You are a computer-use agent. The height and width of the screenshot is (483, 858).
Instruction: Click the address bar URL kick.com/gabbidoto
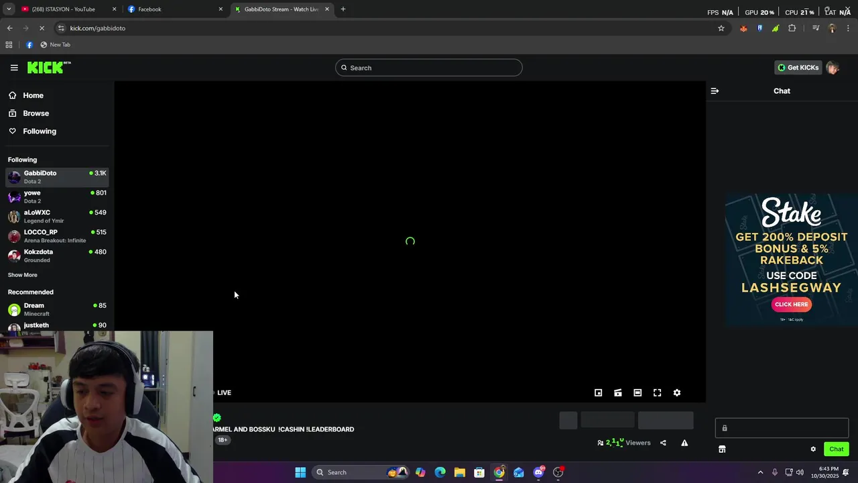pos(98,28)
